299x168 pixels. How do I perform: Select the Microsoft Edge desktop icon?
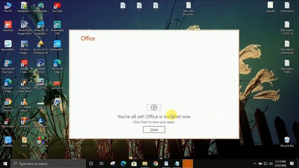tap(57, 66)
